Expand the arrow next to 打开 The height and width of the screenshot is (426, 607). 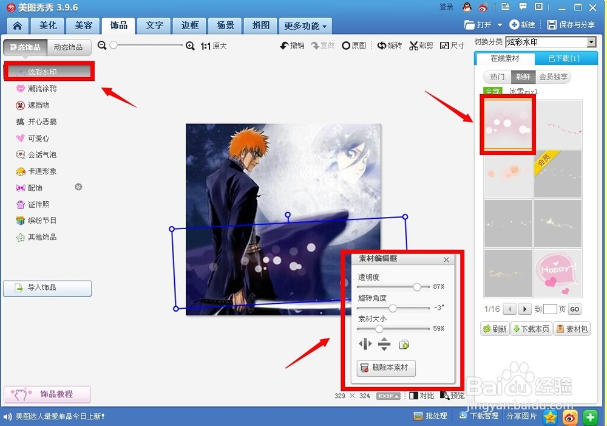click(x=500, y=25)
